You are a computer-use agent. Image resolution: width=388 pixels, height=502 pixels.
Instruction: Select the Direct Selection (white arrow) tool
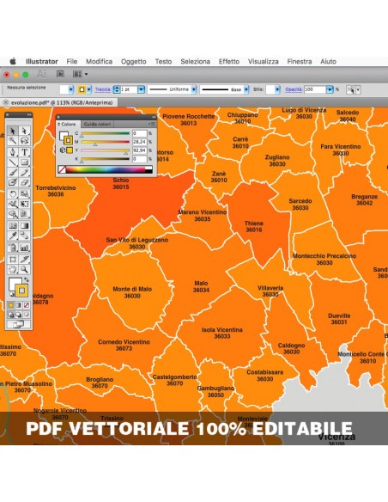(x=25, y=131)
